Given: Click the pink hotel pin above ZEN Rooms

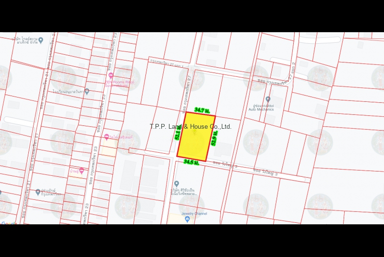Looking at the screenshot, I should coord(111,75).
